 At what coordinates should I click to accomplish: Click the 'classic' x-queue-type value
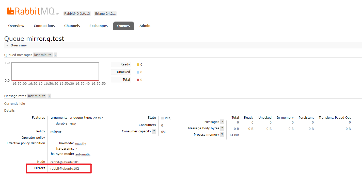click(98, 118)
